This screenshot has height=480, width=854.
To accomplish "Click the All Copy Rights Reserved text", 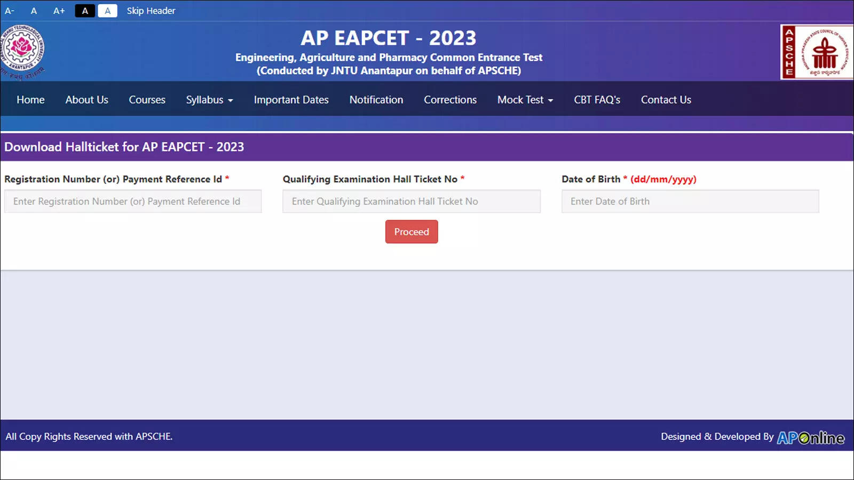I will pos(89,436).
